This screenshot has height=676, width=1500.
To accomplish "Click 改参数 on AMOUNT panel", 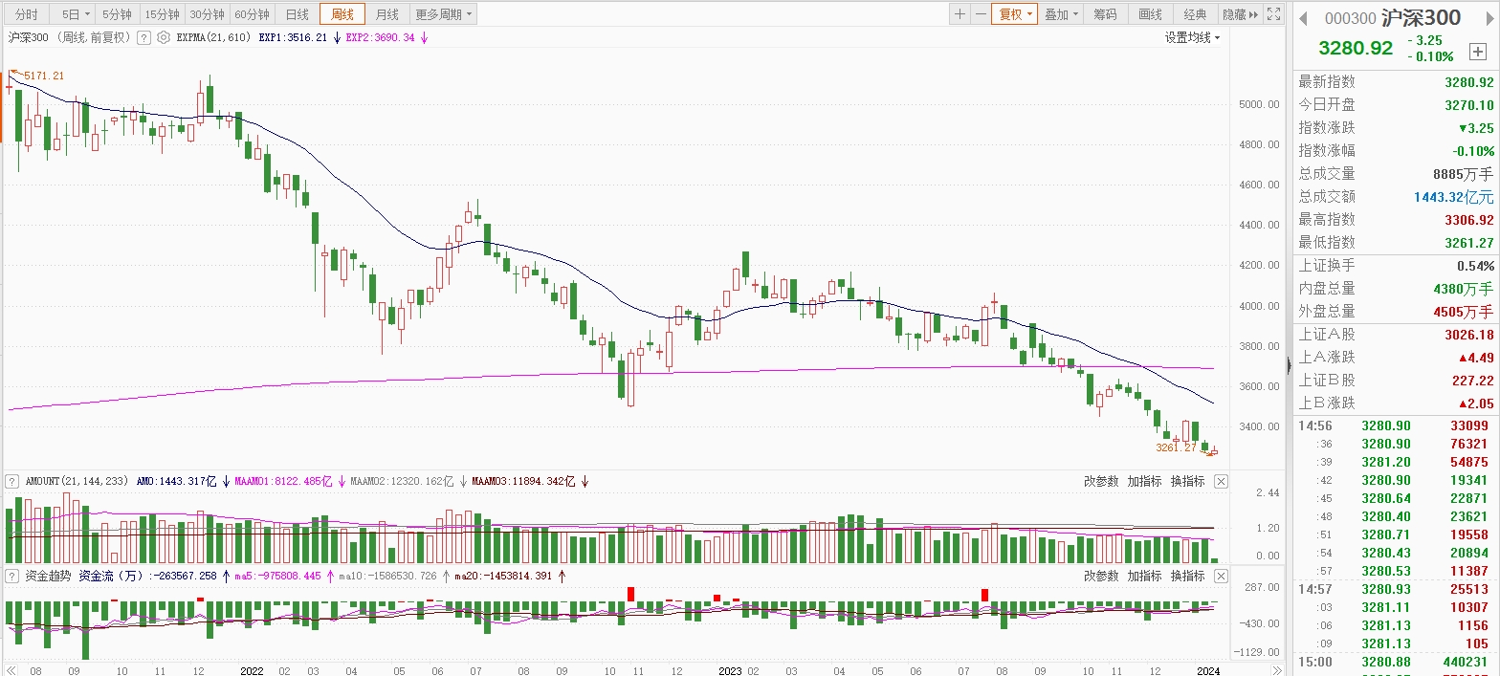I will point(1101,481).
